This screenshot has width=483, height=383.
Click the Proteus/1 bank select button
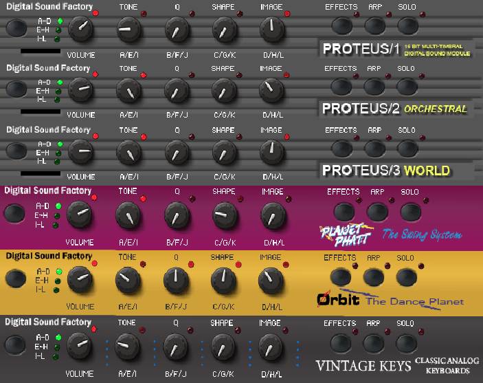point(16,28)
